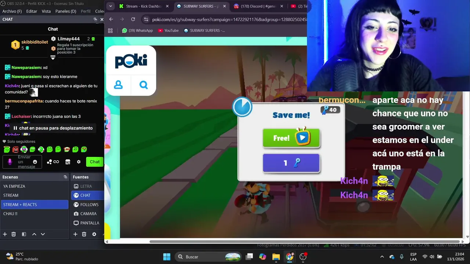
Task: Open SUBWAY SURFERS bookmark
Action: click(x=204, y=30)
